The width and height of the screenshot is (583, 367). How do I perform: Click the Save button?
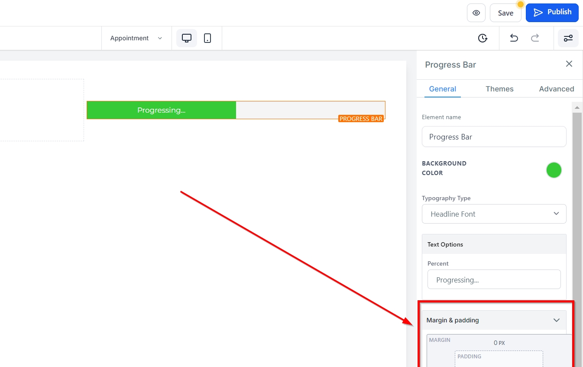(505, 13)
